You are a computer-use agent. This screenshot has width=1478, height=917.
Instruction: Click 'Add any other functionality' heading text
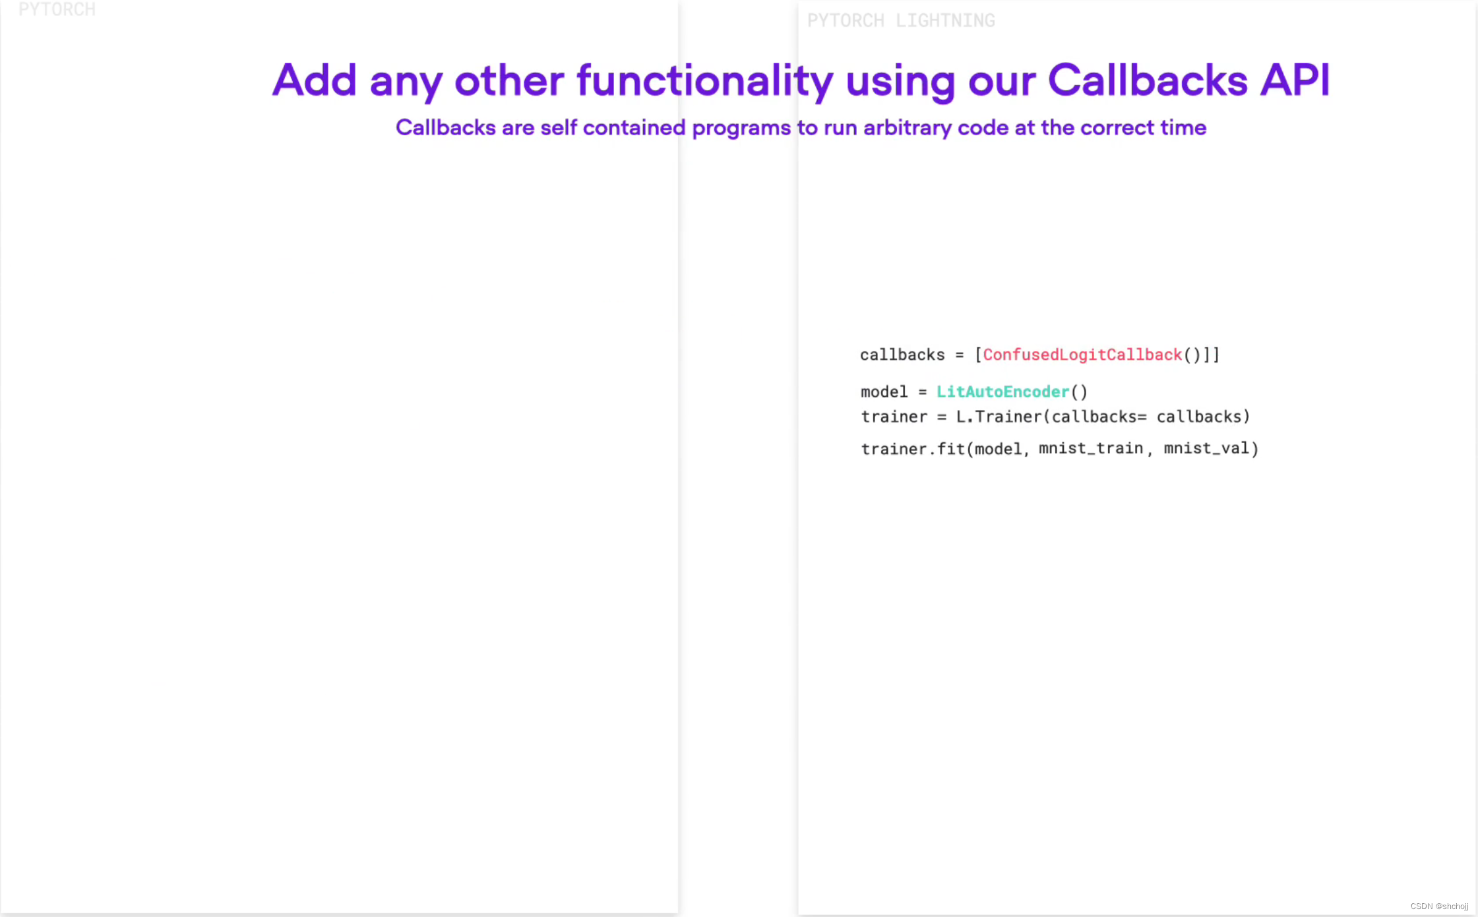pyautogui.click(x=553, y=80)
